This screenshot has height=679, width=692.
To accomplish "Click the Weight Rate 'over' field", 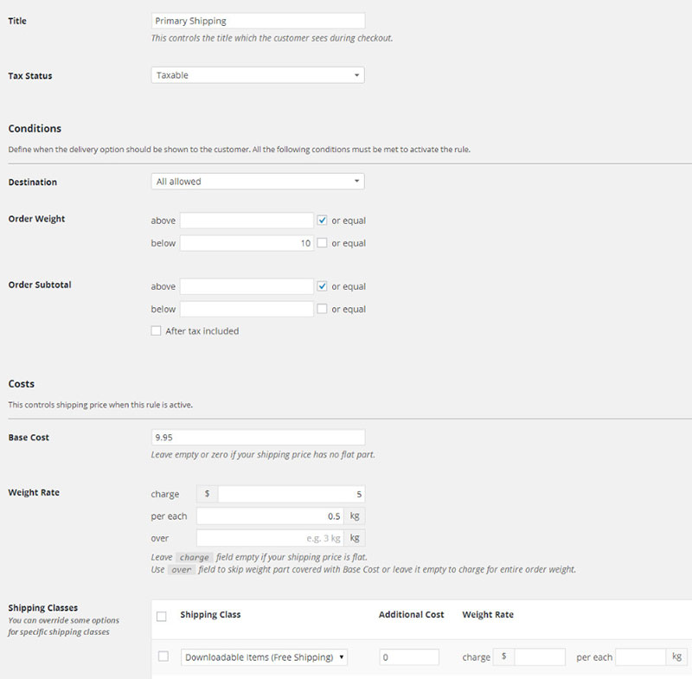I will click(x=270, y=538).
